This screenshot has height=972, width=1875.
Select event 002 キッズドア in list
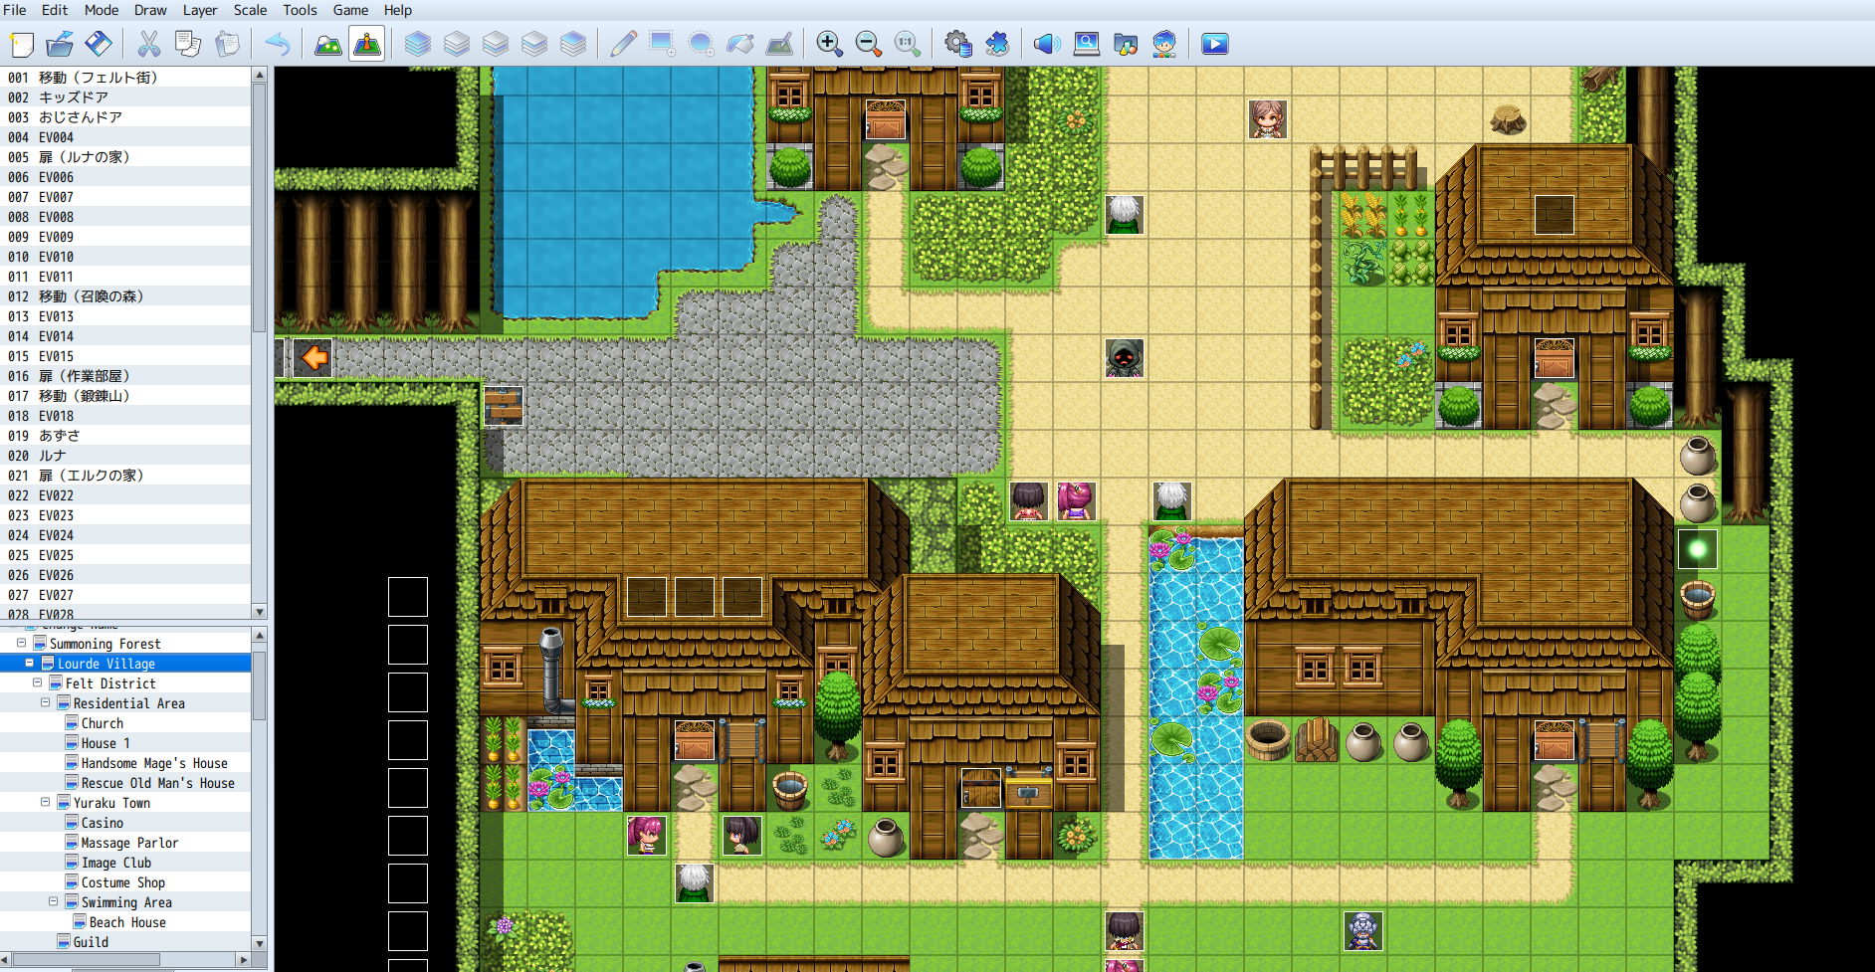[x=125, y=97]
